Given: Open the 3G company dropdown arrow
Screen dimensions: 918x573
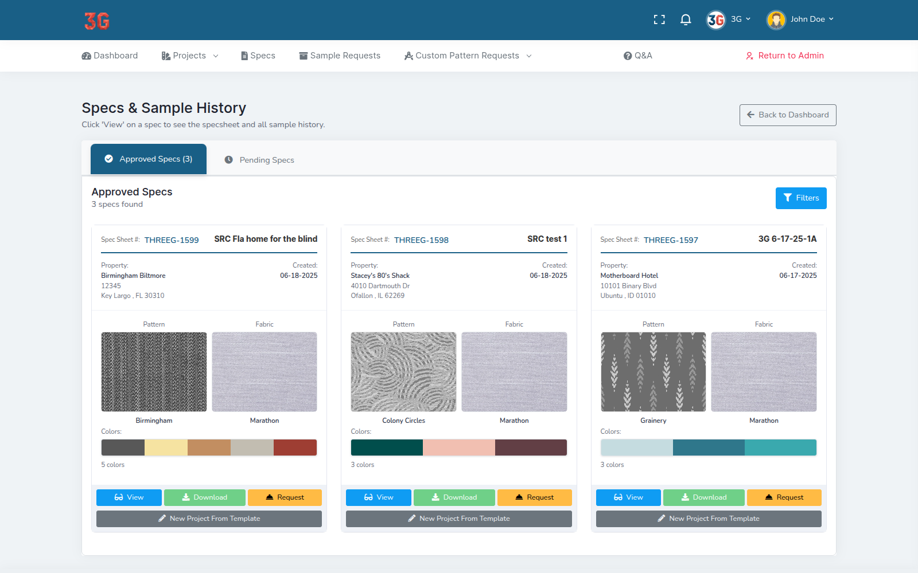Looking at the screenshot, I should click(x=748, y=19).
